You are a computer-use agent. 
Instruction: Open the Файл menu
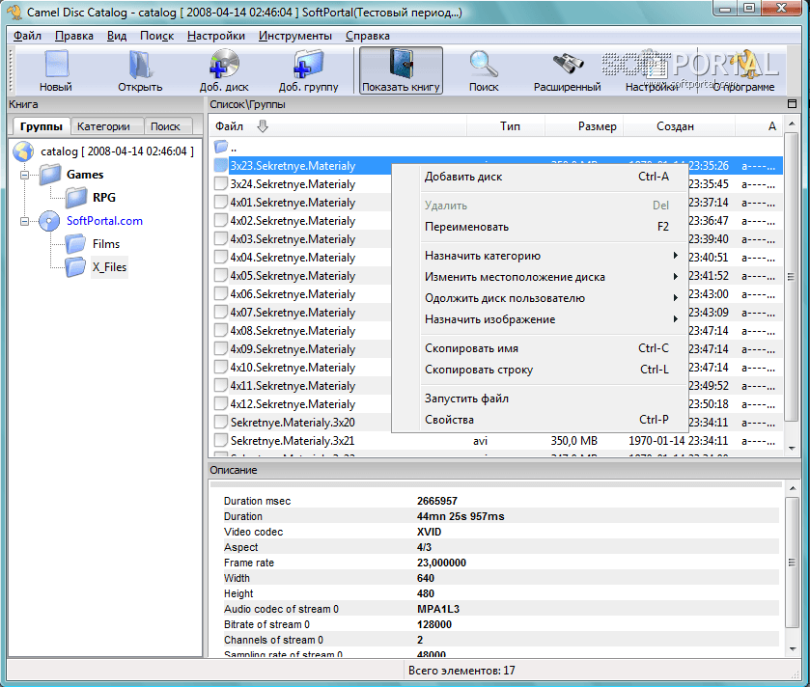coord(27,36)
